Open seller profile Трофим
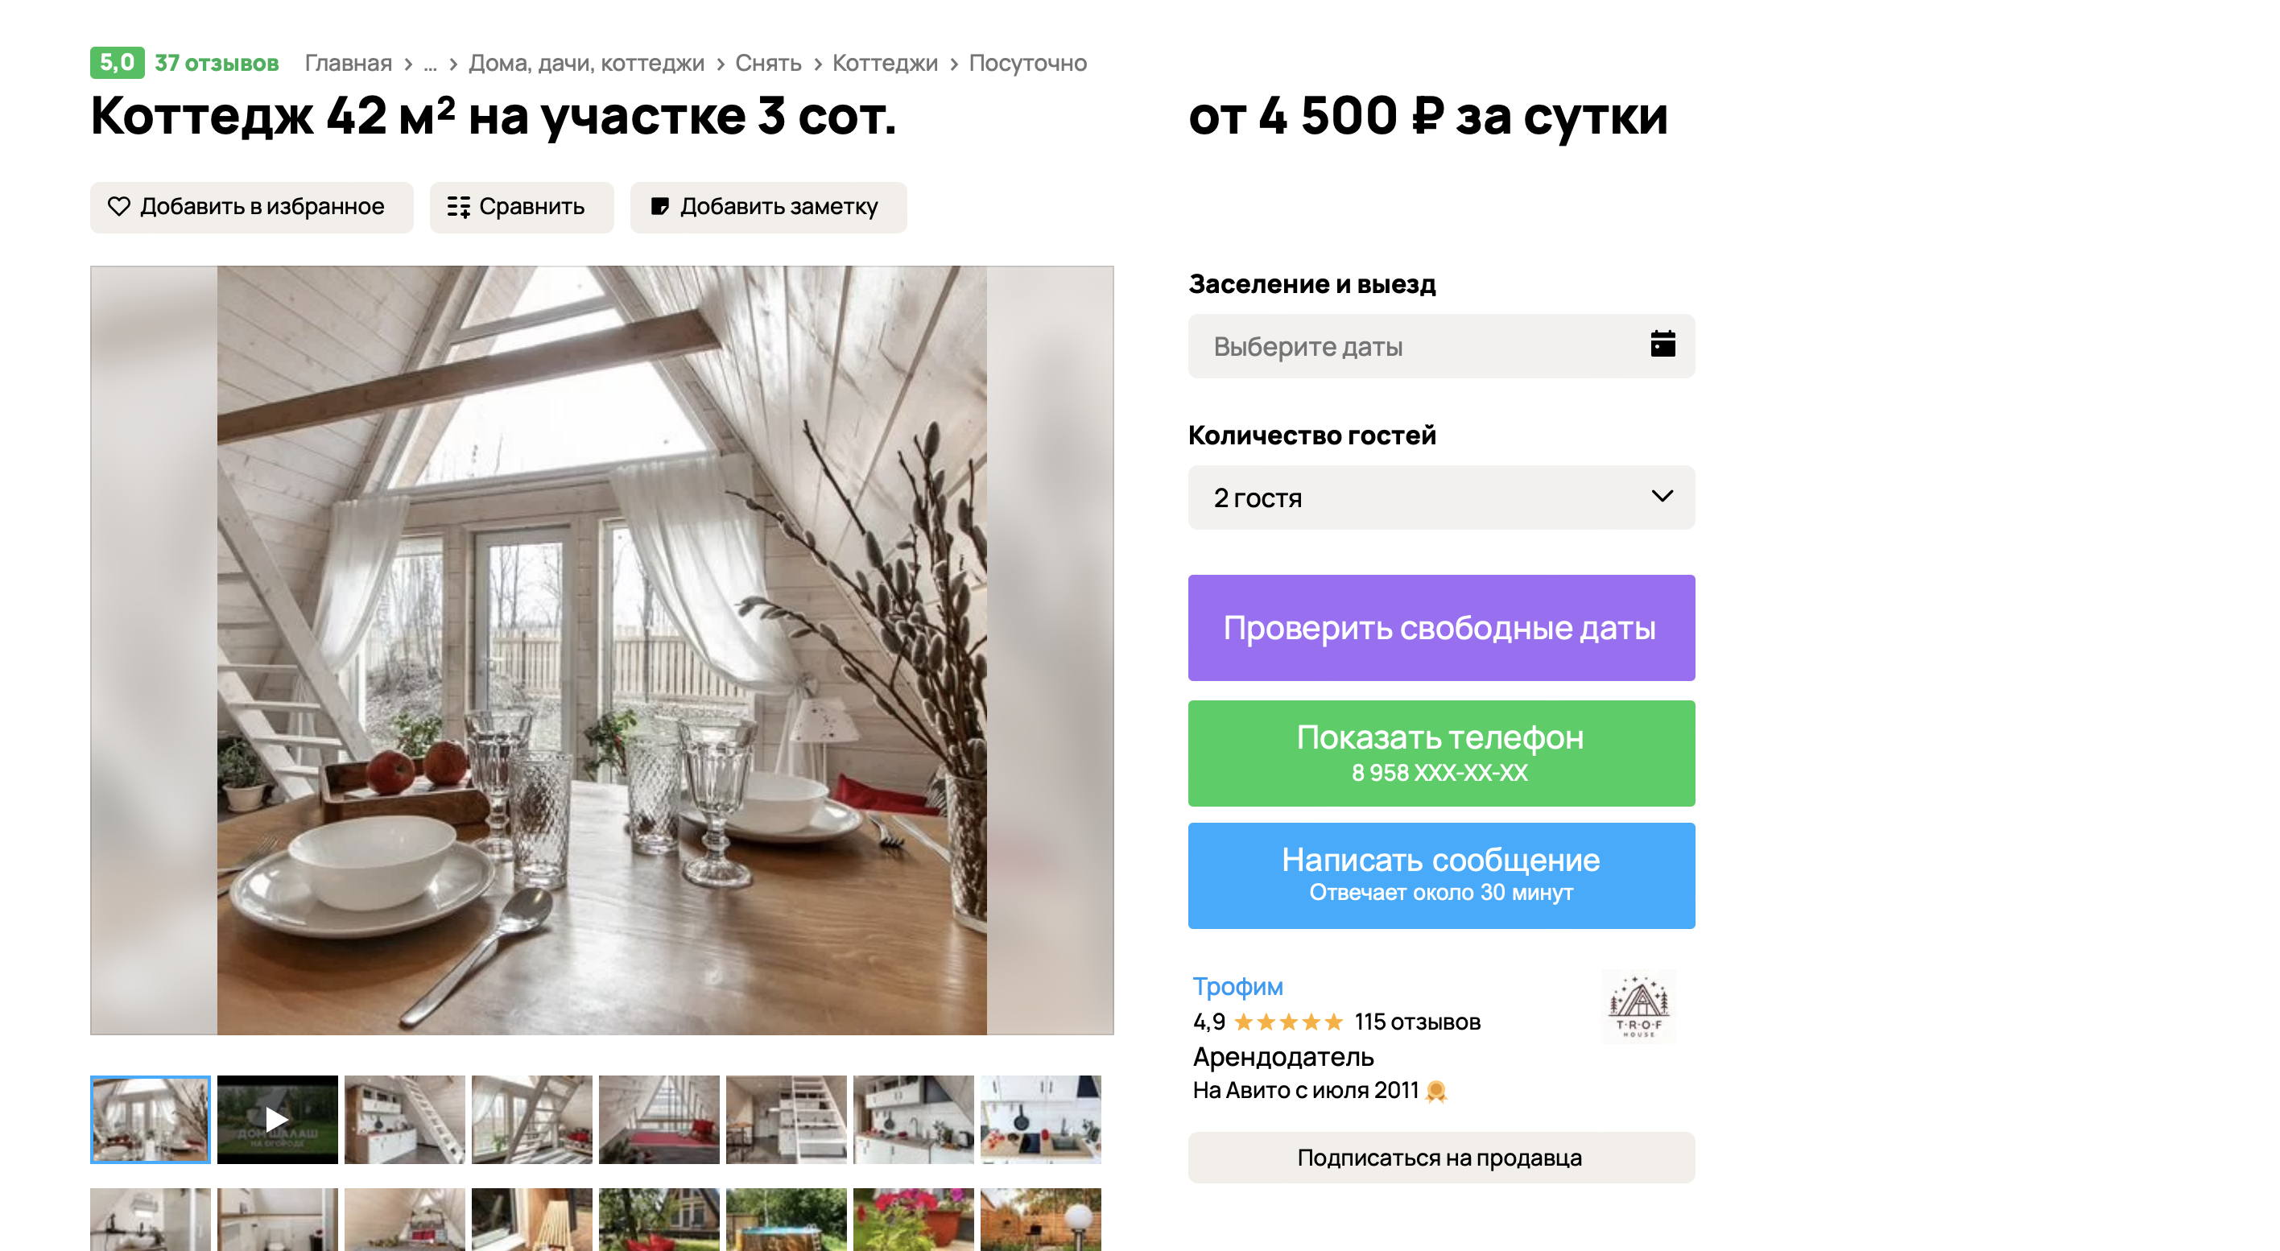 [1237, 985]
